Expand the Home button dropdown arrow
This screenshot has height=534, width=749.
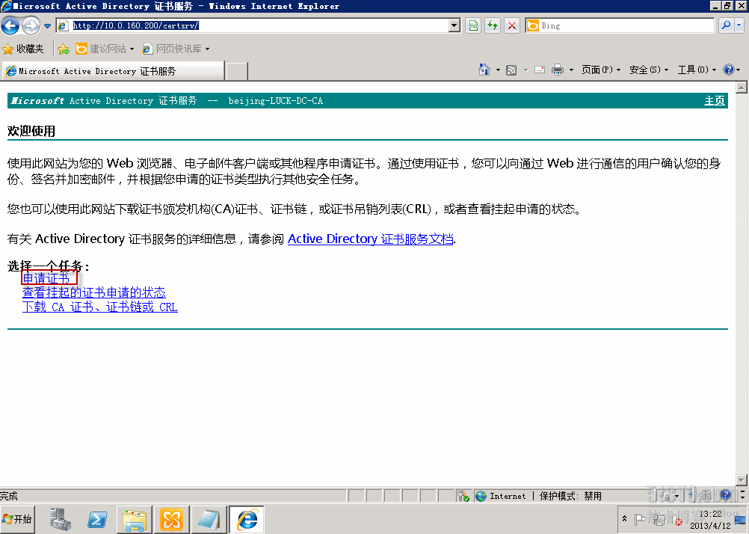(x=498, y=70)
